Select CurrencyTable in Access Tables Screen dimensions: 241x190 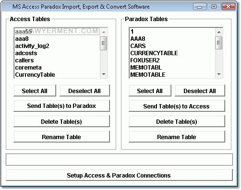57,75
